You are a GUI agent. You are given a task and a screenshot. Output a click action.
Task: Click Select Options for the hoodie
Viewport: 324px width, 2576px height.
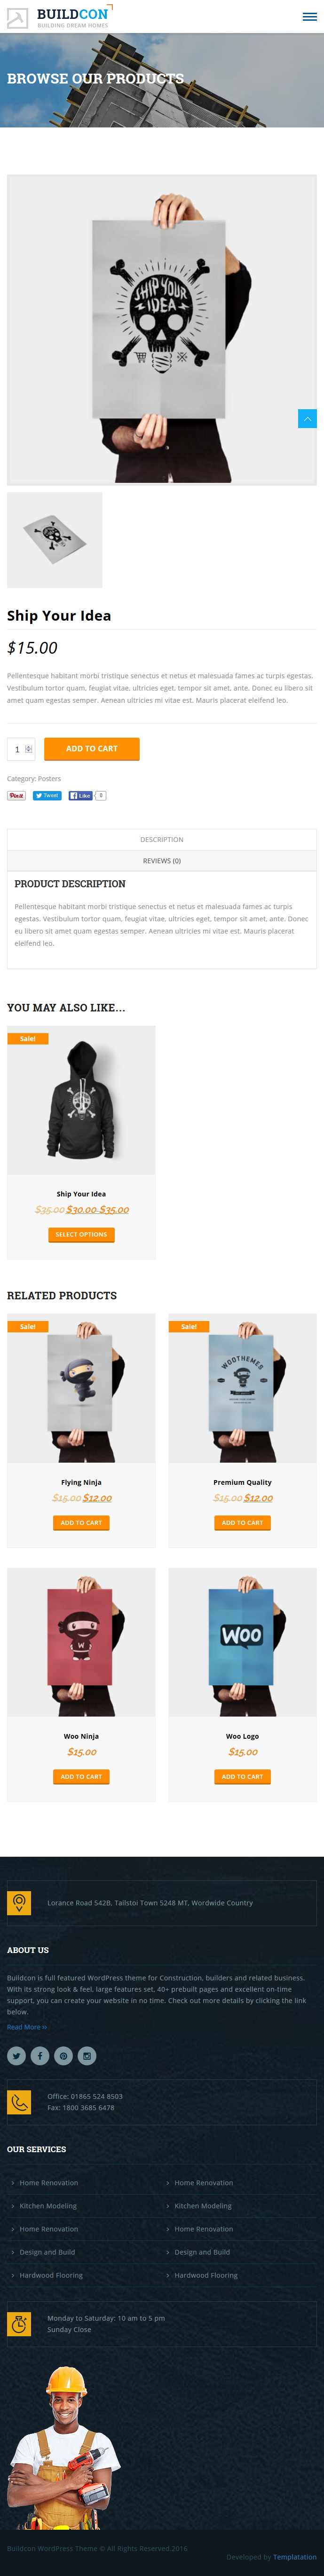[81, 1235]
